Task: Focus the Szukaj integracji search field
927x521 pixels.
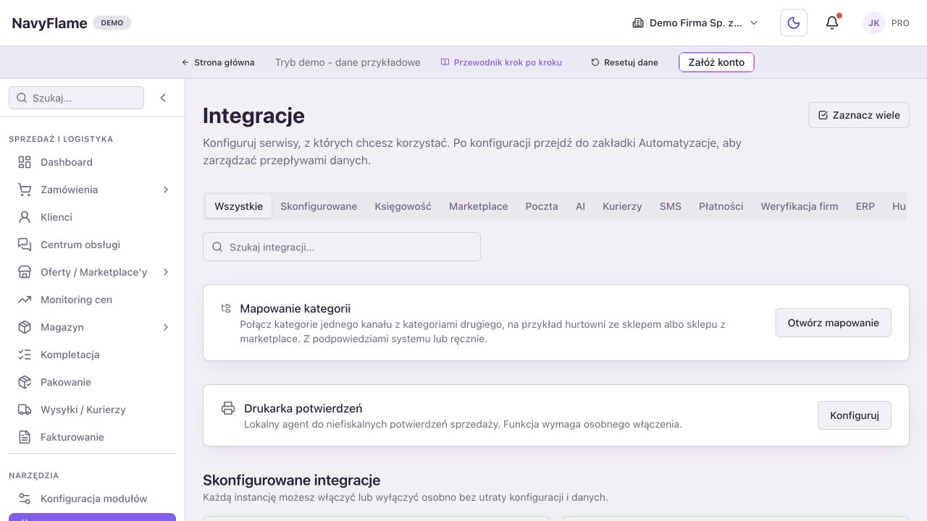Action: [x=342, y=247]
